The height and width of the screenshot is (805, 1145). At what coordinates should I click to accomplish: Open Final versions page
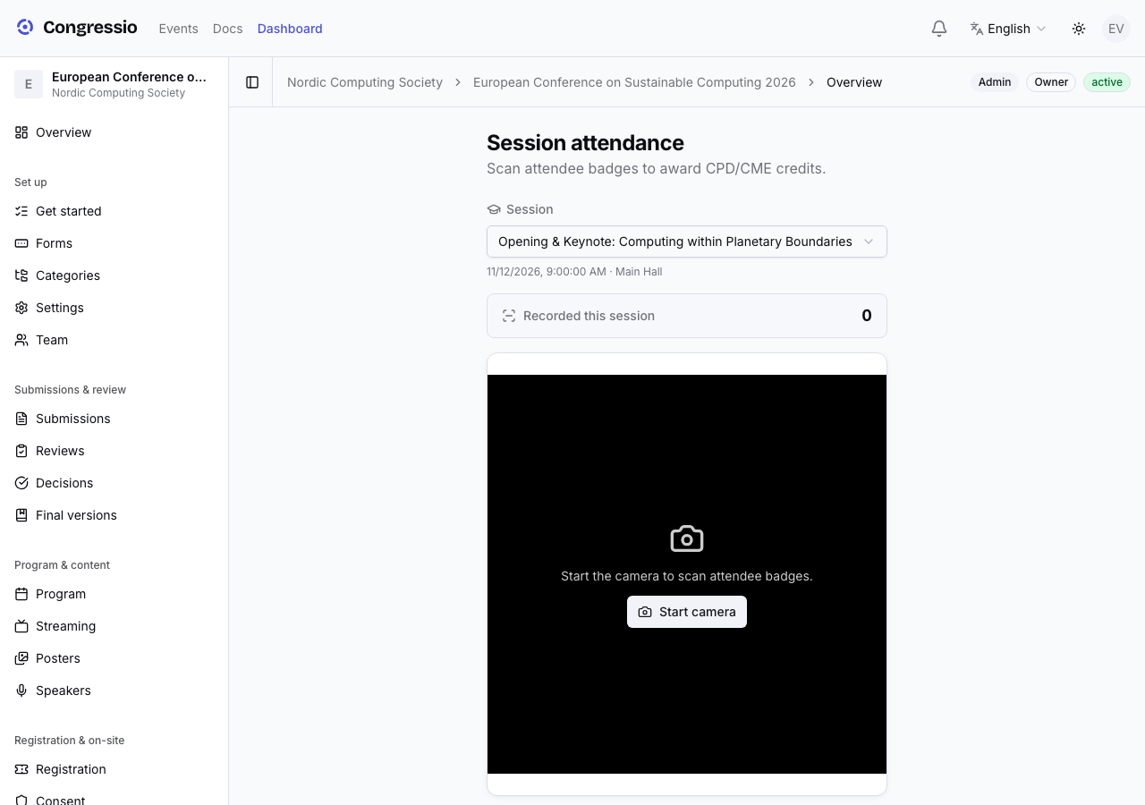coord(114,515)
